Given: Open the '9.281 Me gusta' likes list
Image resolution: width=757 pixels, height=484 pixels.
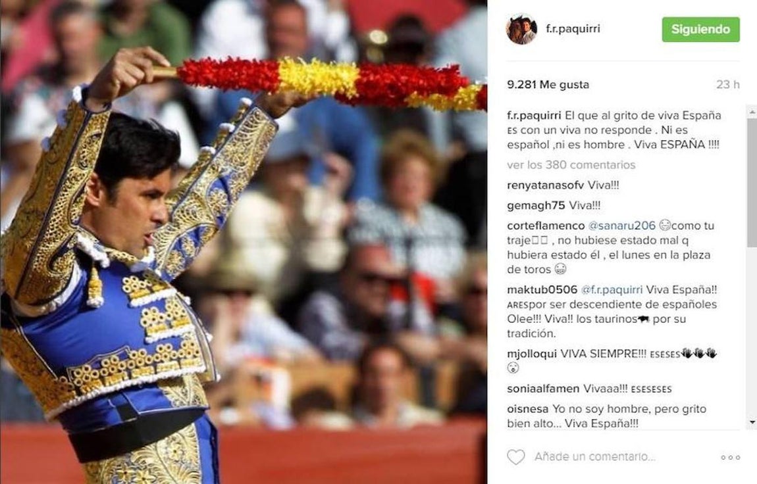Looking at the screenshot, I should tap(548, 84).
